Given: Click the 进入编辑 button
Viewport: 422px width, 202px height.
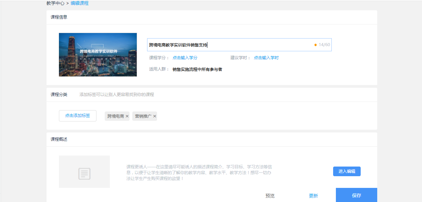Looking at the screenshot, I should (x=347, y=171).
